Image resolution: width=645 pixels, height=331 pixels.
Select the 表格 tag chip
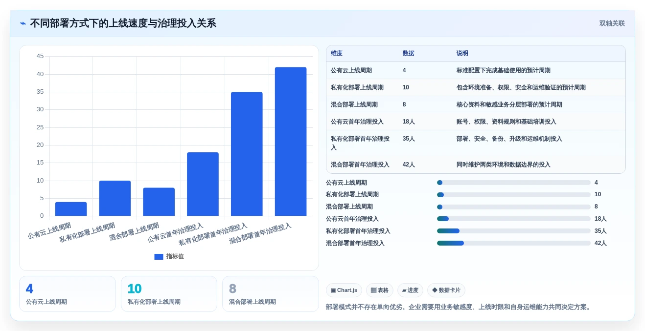[380, 290]
